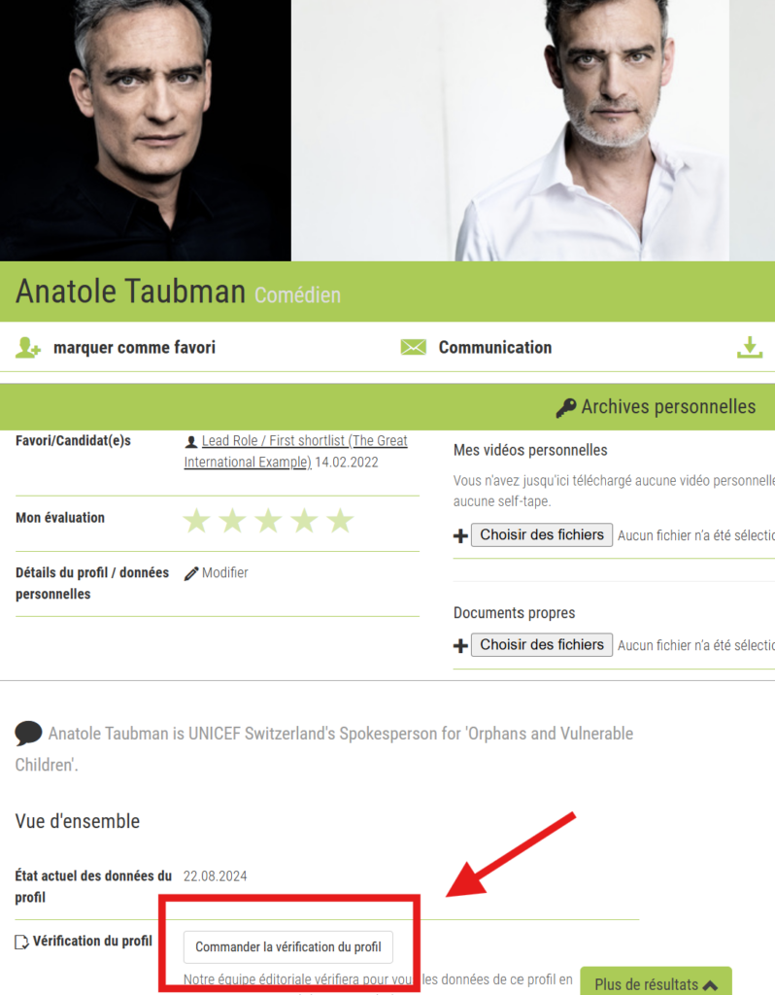Click the green envelope Communication icon
The image size is (775, 995).
pyautogui.click(x=414, y=347)
